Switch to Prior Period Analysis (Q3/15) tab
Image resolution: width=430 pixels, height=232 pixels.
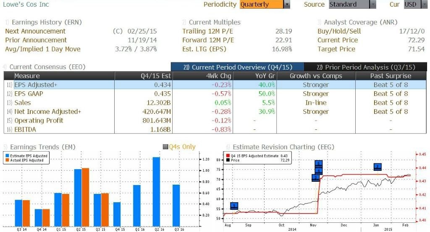pyautogui.click(x=366, y=67)
